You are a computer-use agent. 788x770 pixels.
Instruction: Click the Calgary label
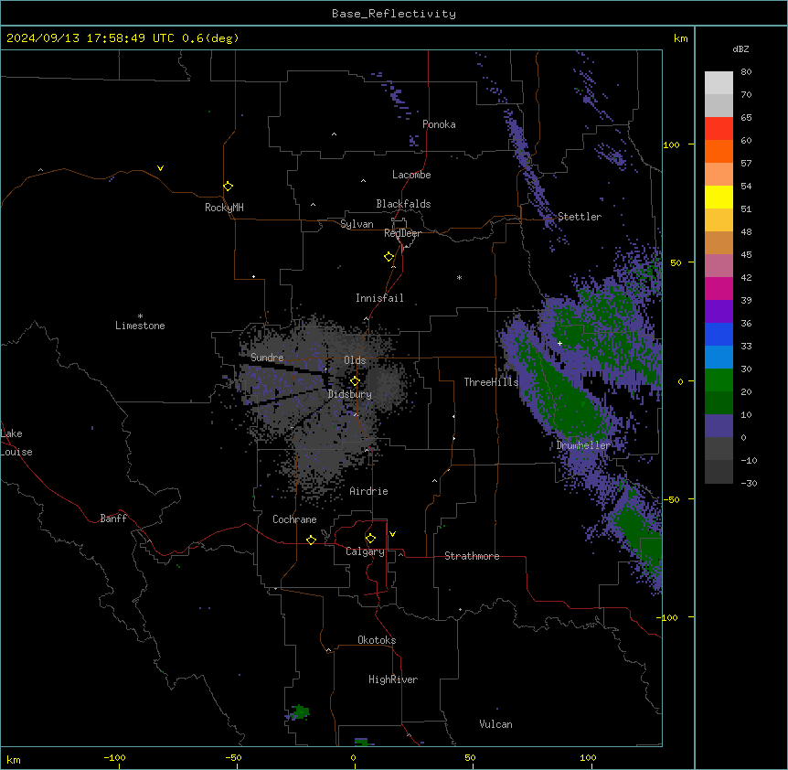pyautogui.click(x=365, y=551)
